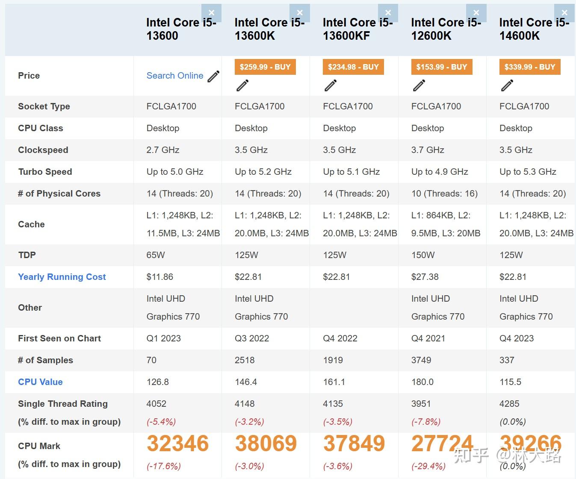Click the Intel Core i5-13600K heading
This screenshot has width=576, height=479.
click(x=269, y=29)
